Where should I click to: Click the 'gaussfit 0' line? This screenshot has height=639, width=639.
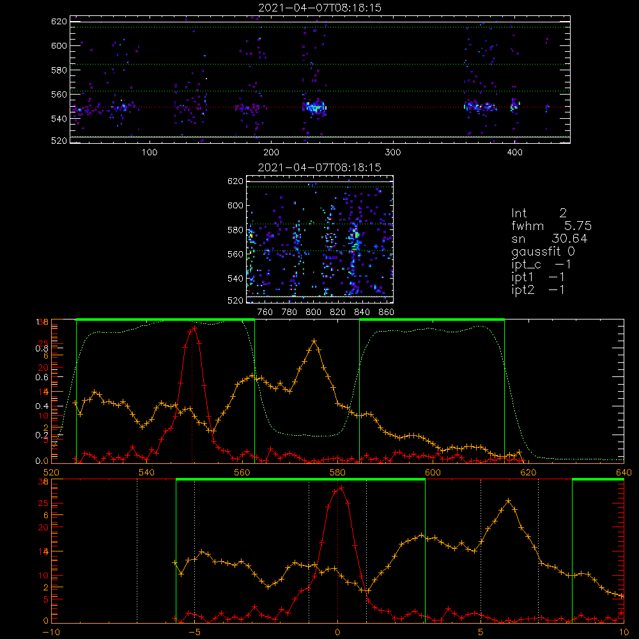tap(543, 251)
